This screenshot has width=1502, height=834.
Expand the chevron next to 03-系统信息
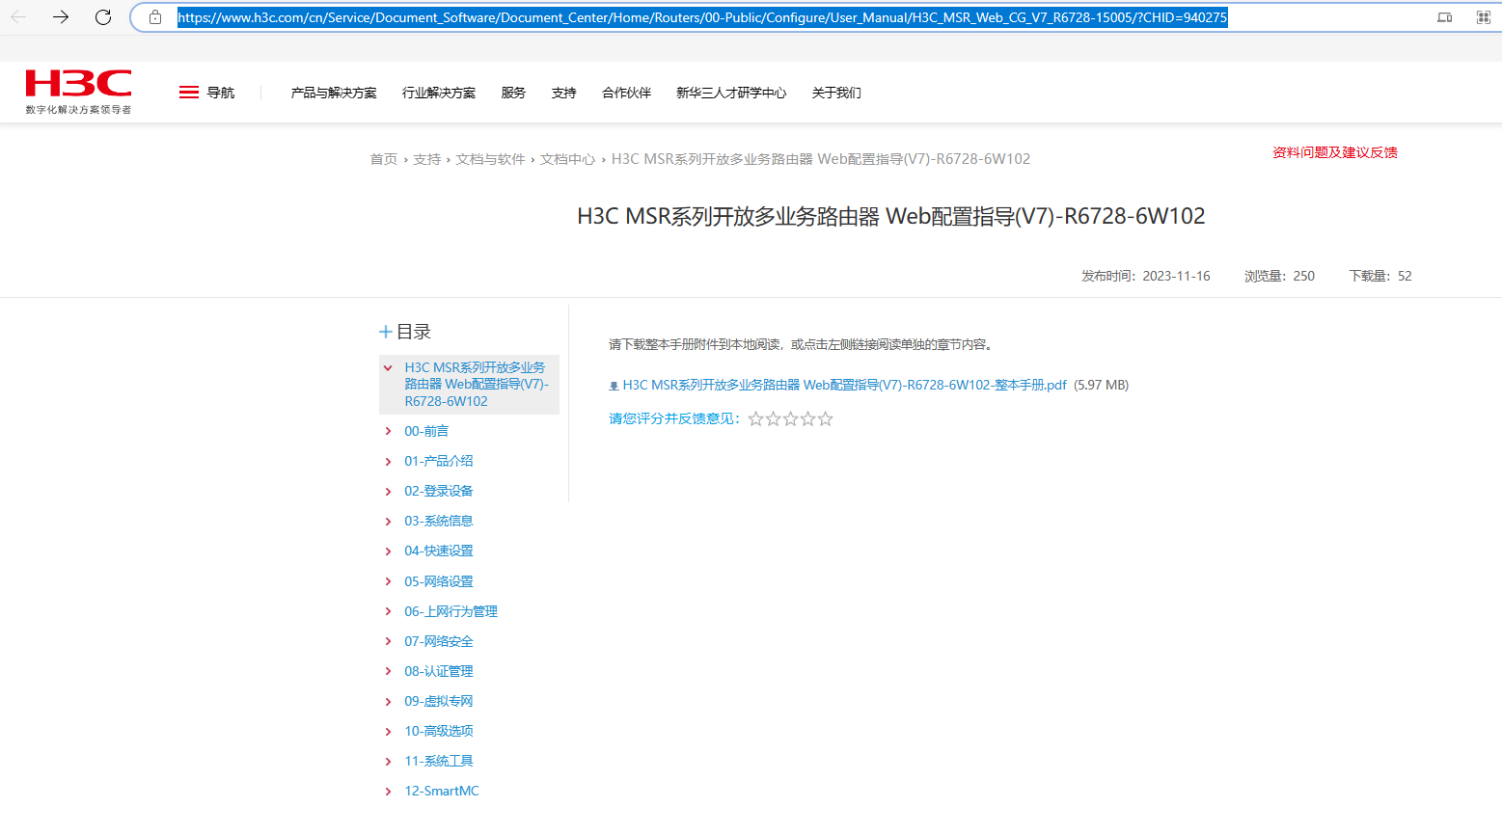[388, 522]
